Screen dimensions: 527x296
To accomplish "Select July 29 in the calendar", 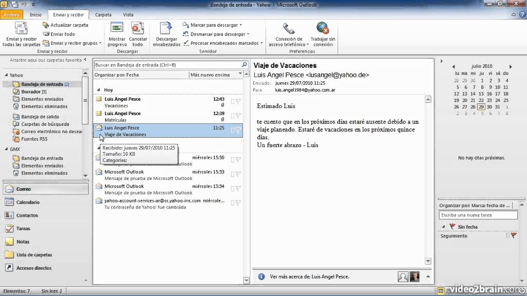I will coord(481,107).
